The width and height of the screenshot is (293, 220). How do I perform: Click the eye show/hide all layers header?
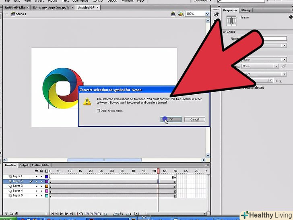coord(37,171)
